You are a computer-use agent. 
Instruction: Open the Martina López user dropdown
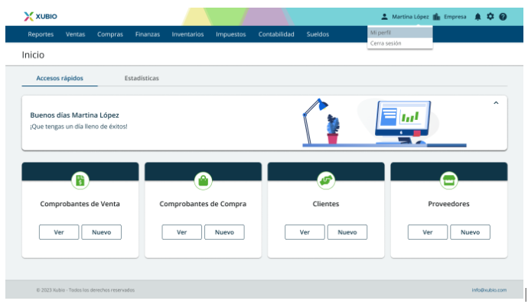pyautogui.click(x=410, y=17)
